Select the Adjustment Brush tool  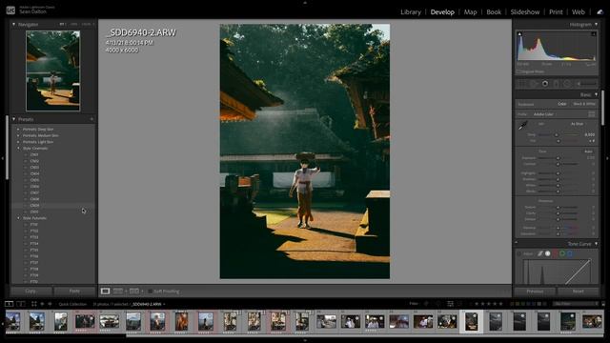pyautogui.click(x=587, y=84)
